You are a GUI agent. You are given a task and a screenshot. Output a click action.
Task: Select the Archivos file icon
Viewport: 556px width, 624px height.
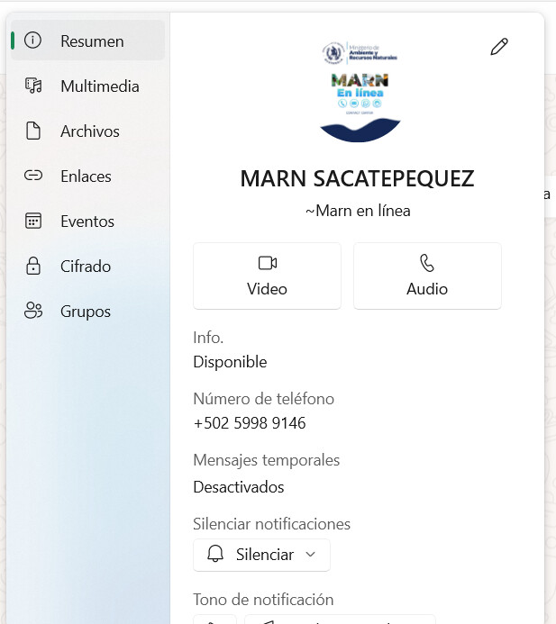point(33,131)
